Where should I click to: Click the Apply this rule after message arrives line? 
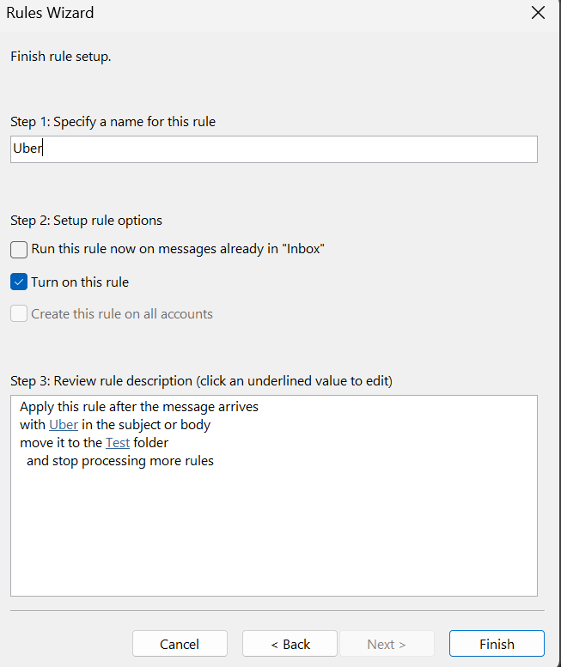[x=139, y=406]
